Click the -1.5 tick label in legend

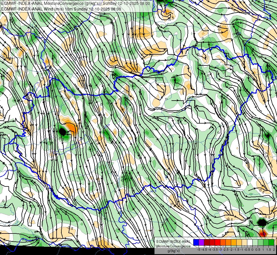click(236, 250)
